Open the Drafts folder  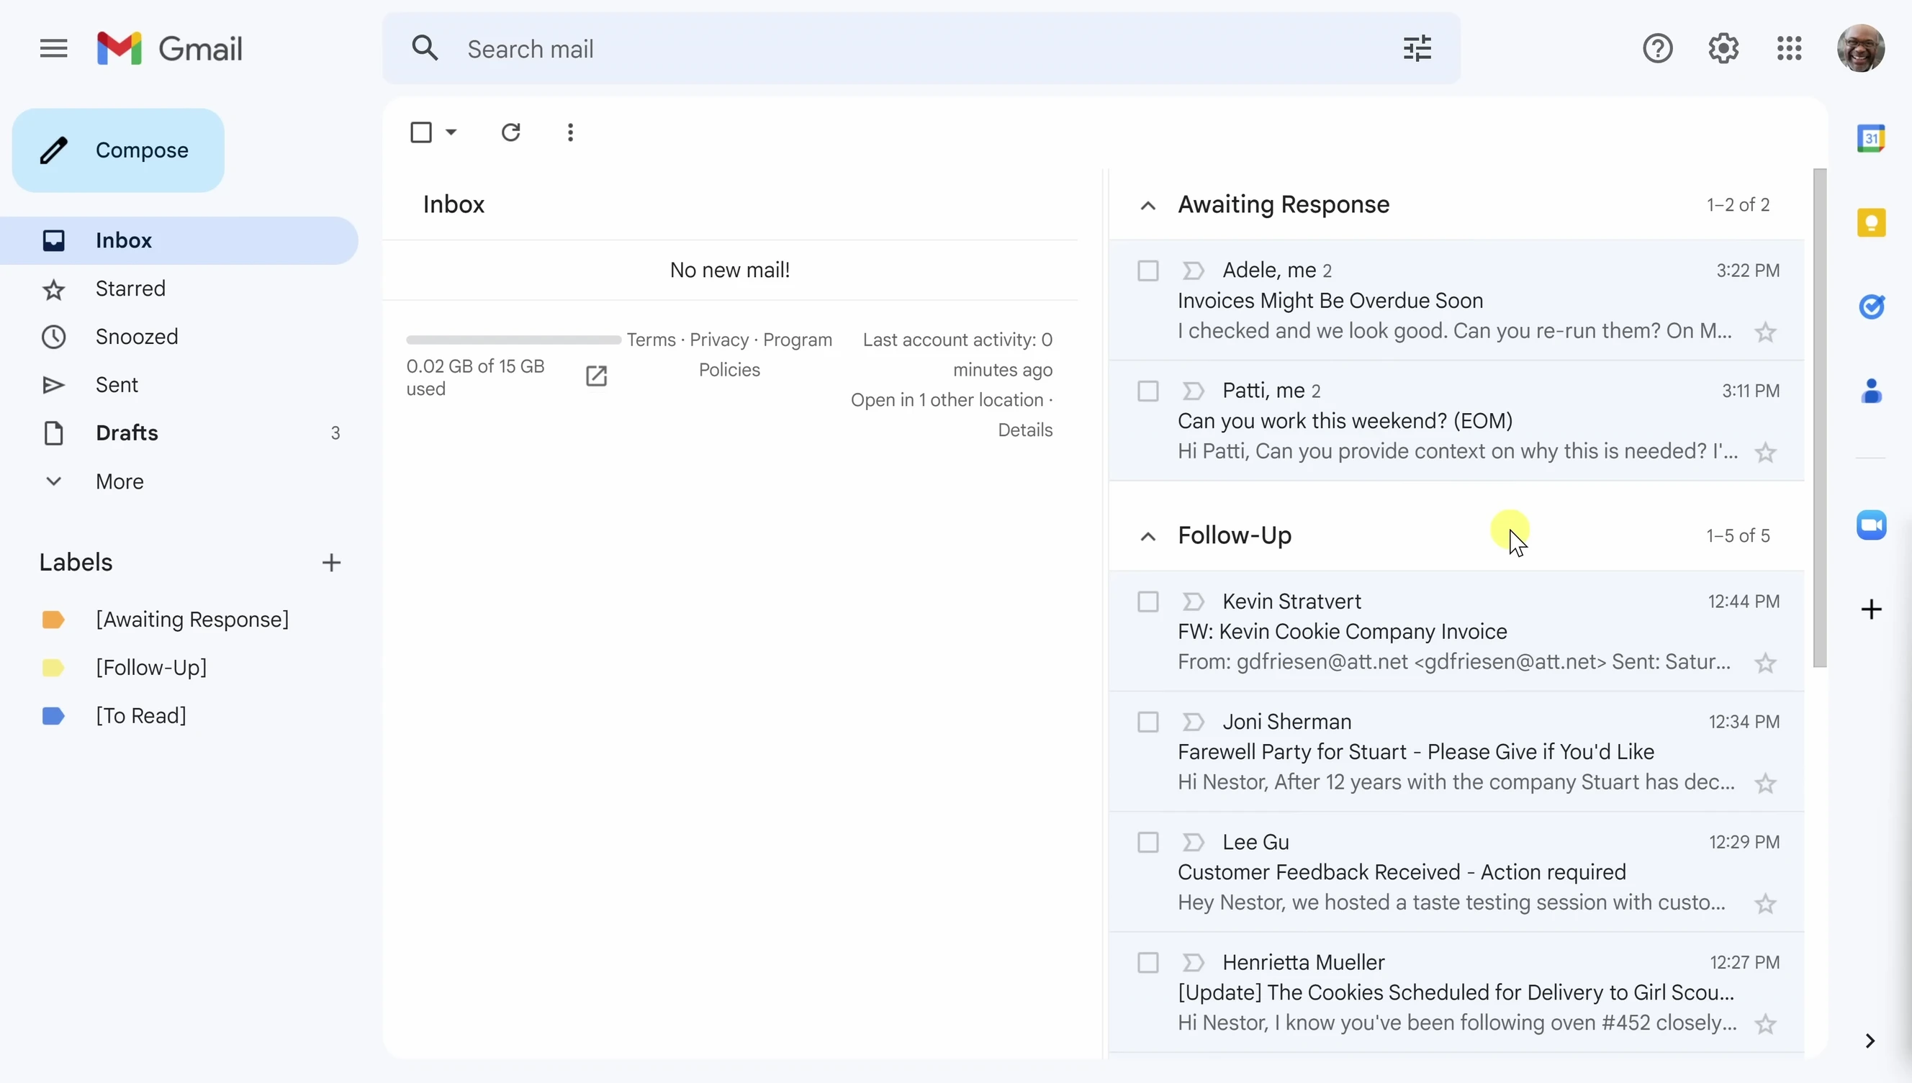click(127, 433)
